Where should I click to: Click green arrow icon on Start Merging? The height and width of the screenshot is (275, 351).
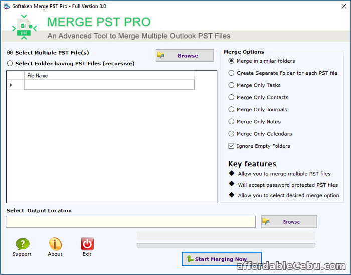tap(190, 259)
